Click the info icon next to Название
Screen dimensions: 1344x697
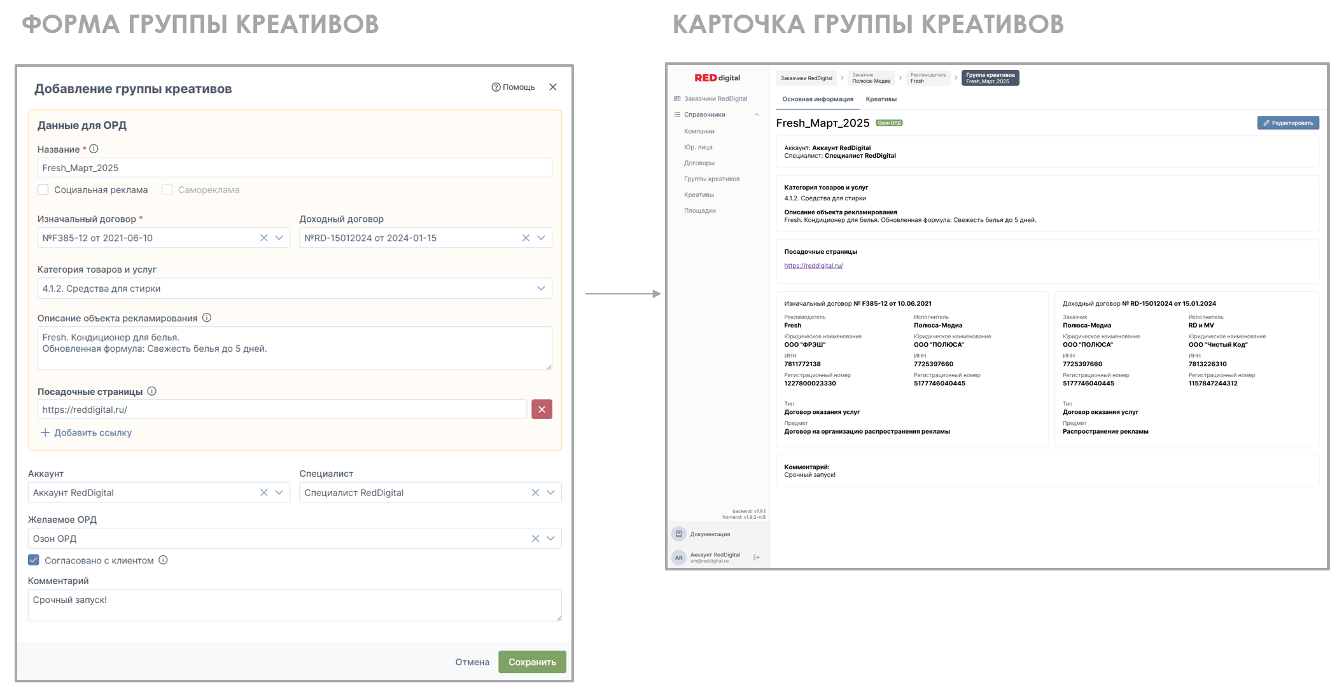click(x=94, y=149)
